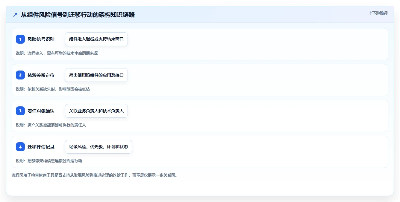400x202 pixels.
Task: Click the 风险信号识别 step title
Action: click(41, 39)
